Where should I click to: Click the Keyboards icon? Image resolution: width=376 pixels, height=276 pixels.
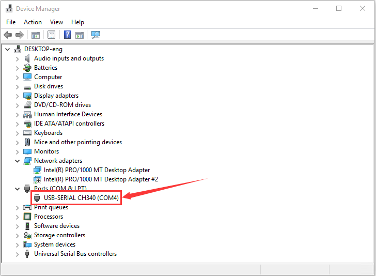27,133
